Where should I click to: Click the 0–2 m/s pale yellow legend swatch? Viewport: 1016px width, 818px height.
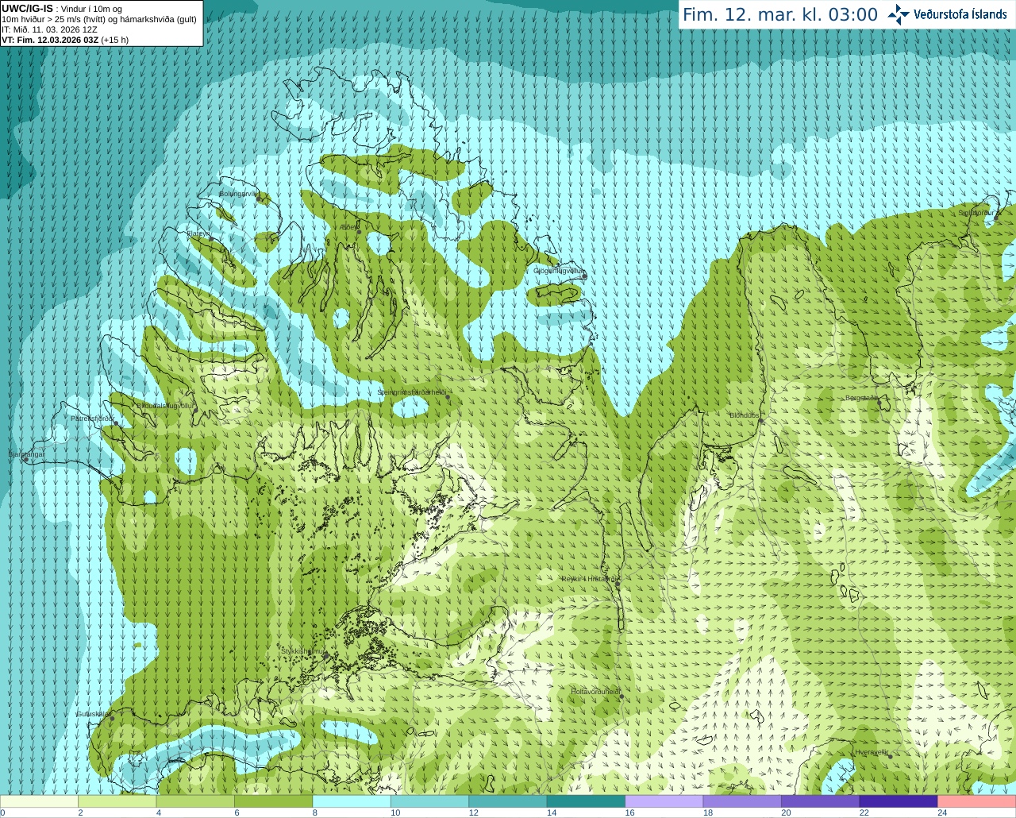tap(40, 801)
